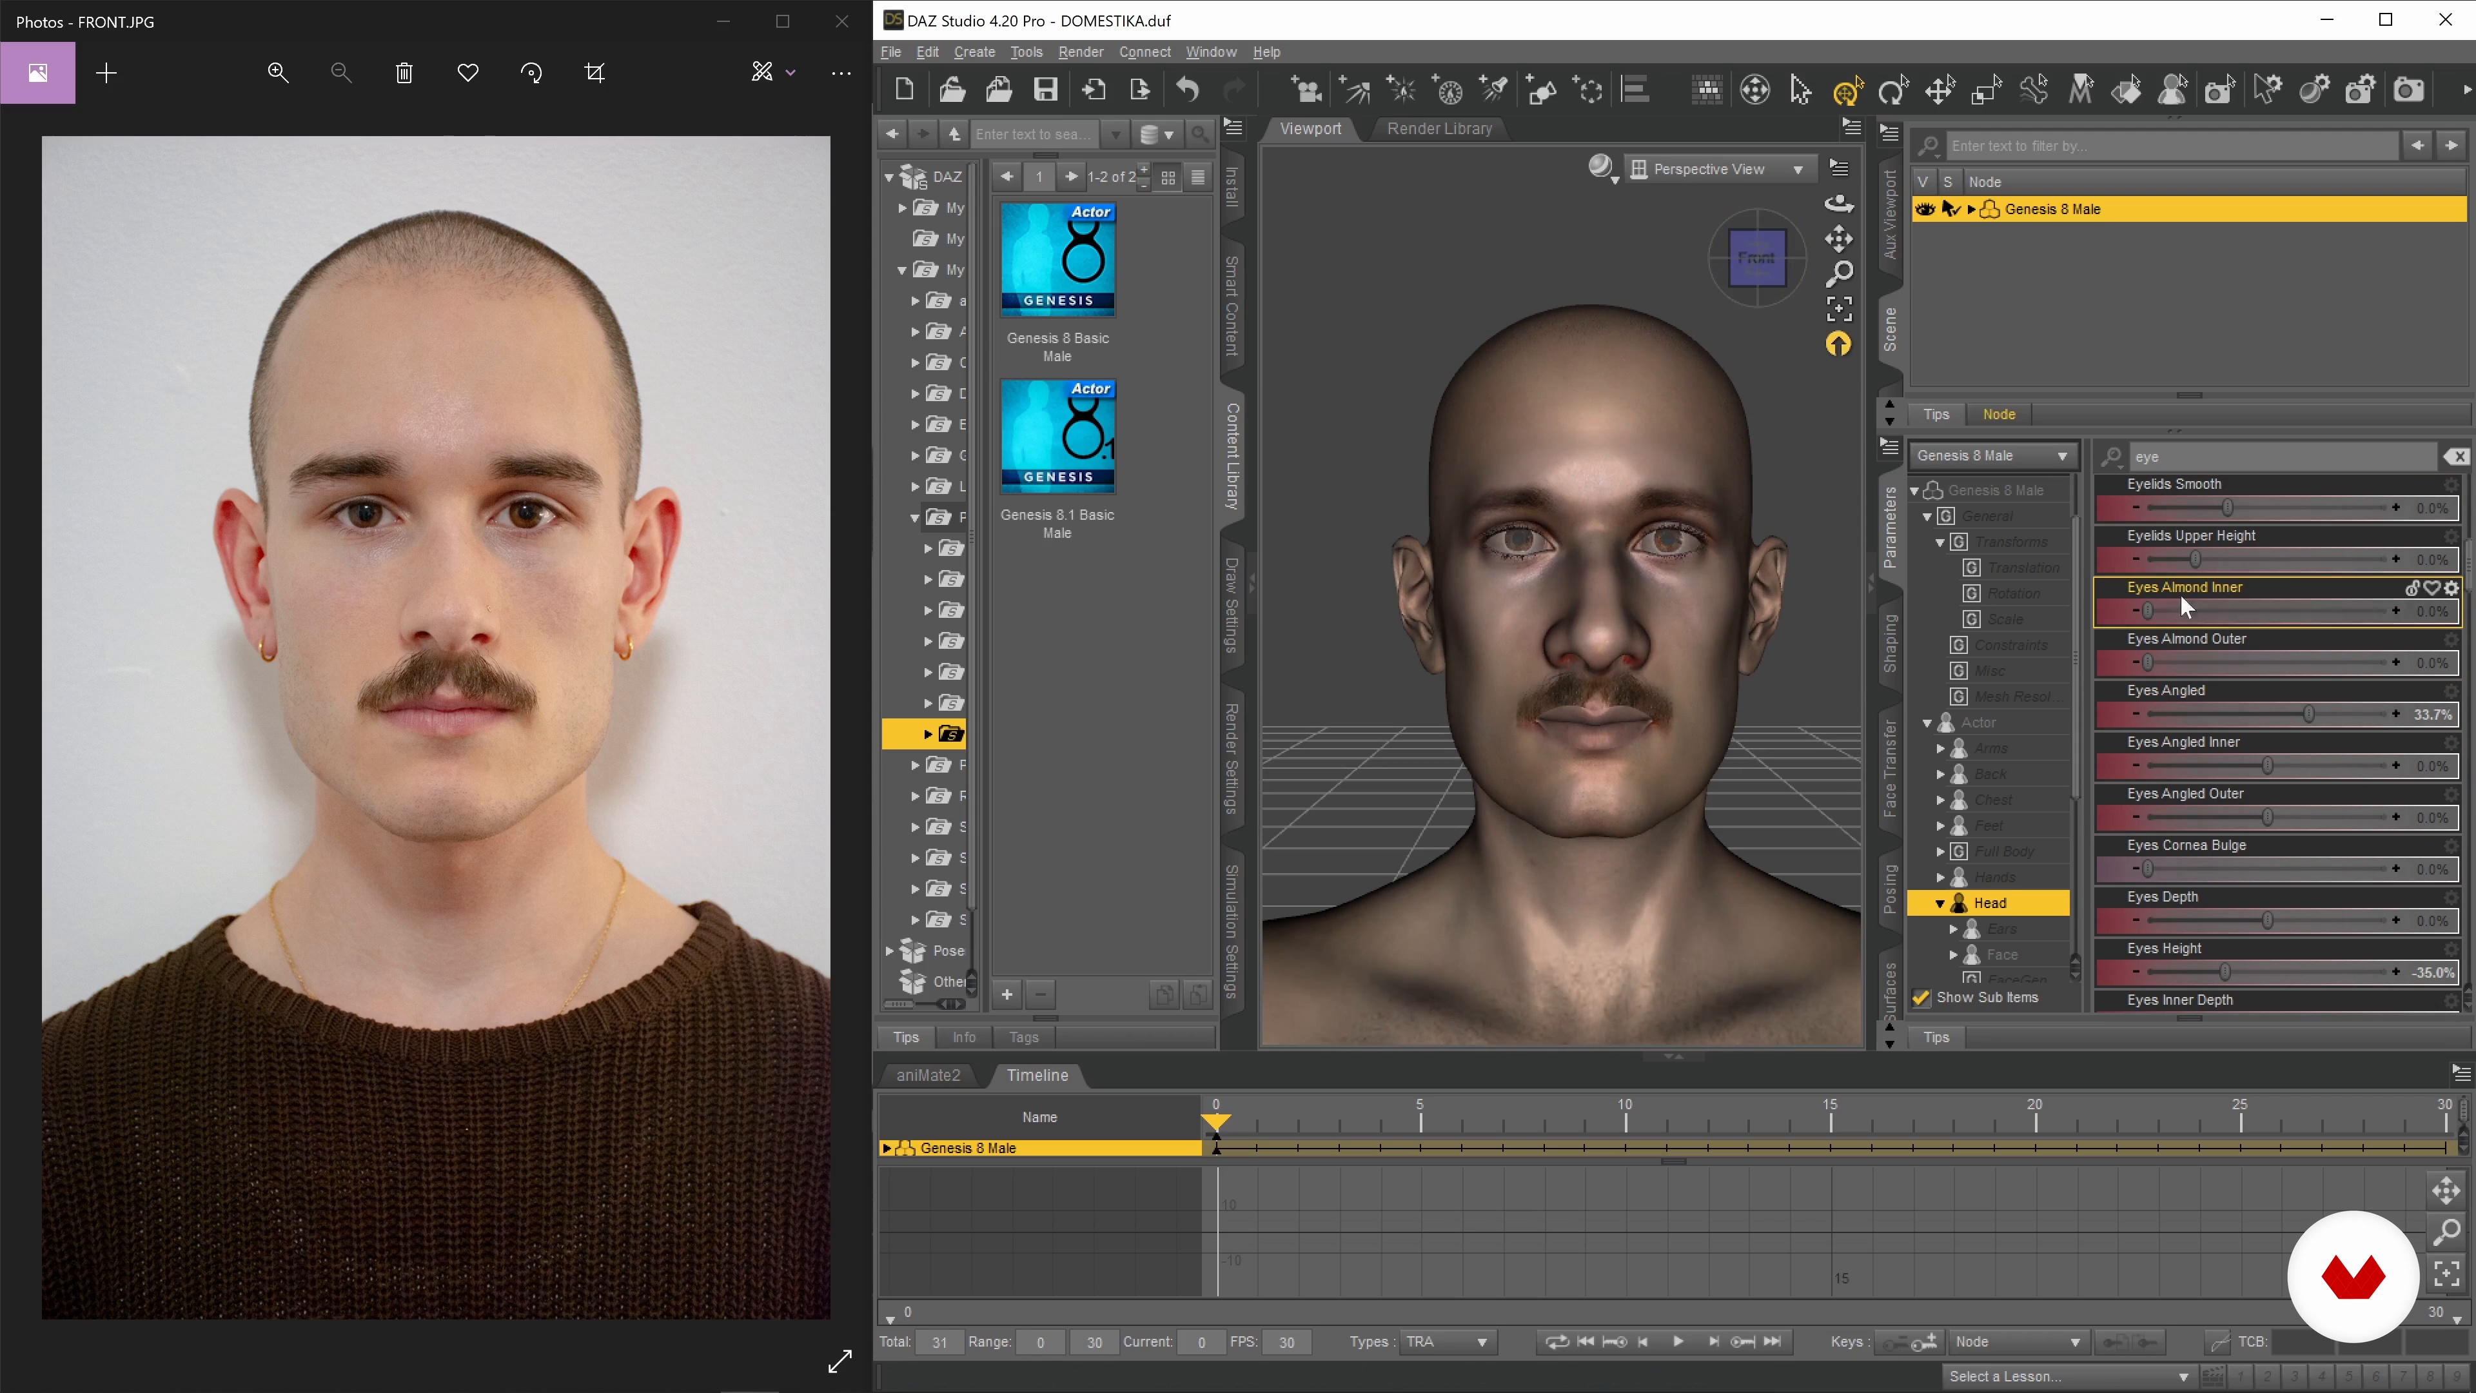This screenshot has width=2476, height=1393.
Task: Click the viewport zoom magnifier icon
Action: pos(1839,274)
